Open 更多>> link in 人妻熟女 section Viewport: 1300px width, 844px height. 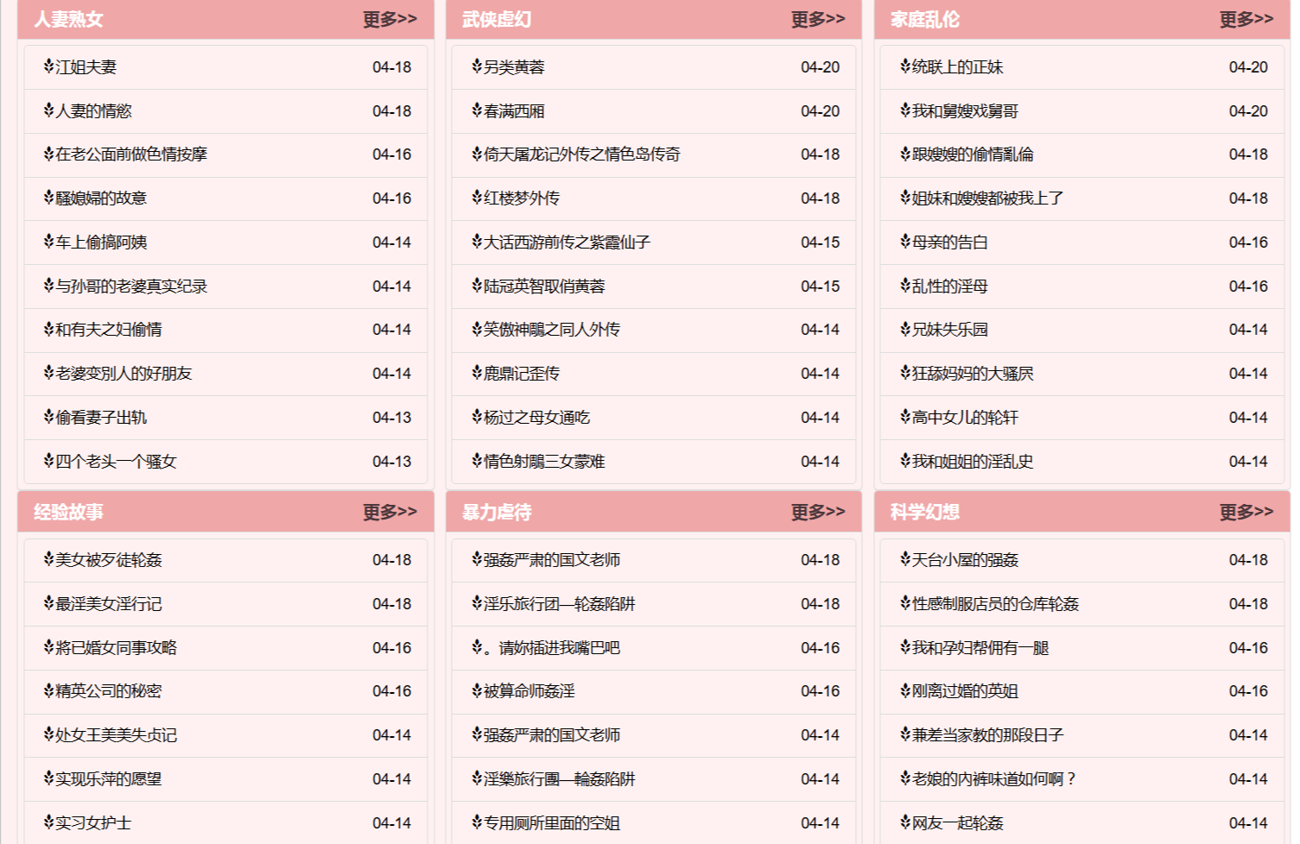pos(390,19)
